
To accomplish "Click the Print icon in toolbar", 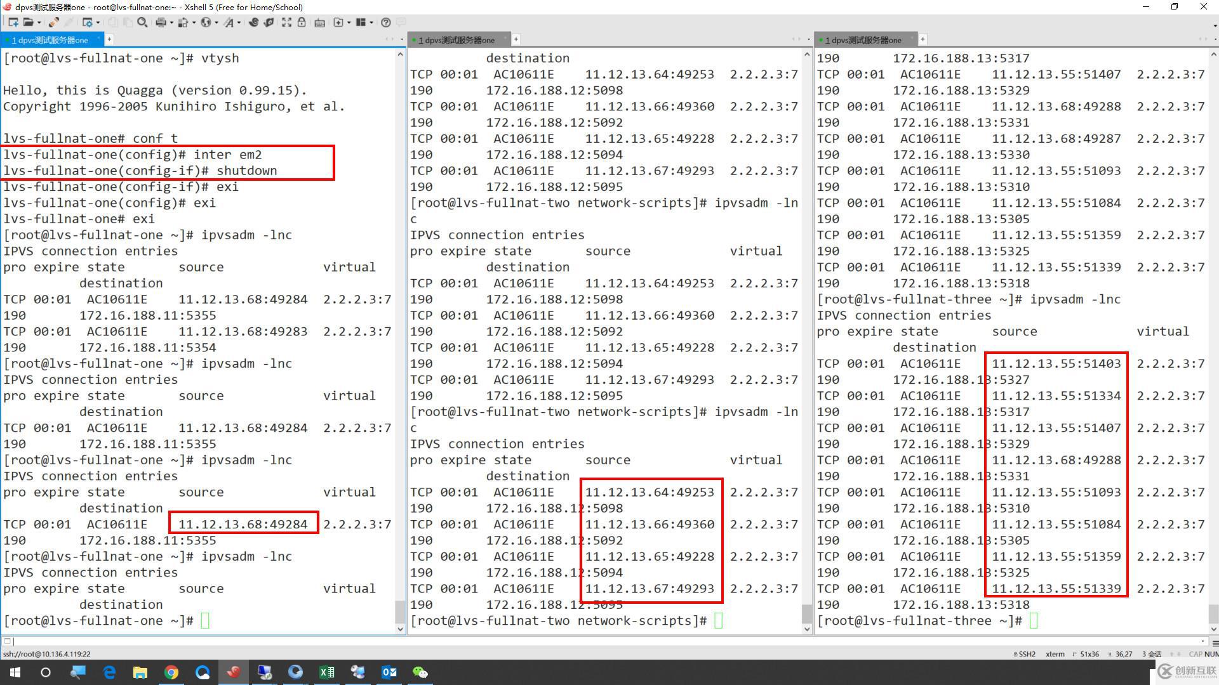I will click(x=161, y=22).
